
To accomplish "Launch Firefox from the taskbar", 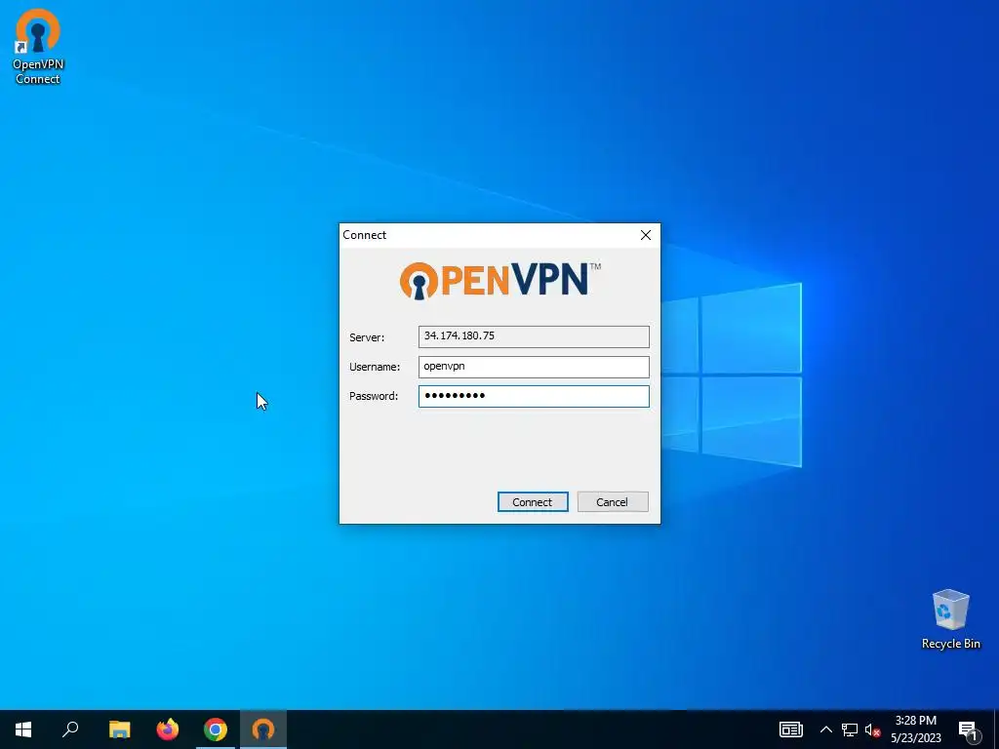I will click(x=168, y=729).
